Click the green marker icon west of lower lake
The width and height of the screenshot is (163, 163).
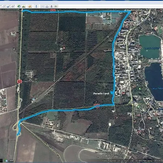click(x=140, y=89)
